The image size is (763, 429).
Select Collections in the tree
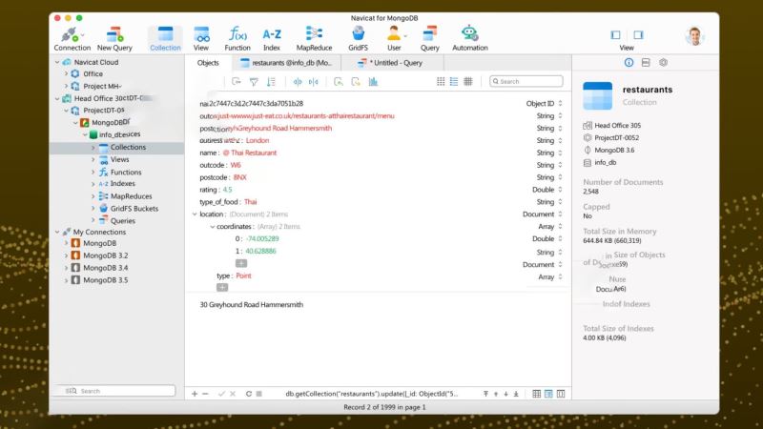pyautogui.click(x=128, y=147)
